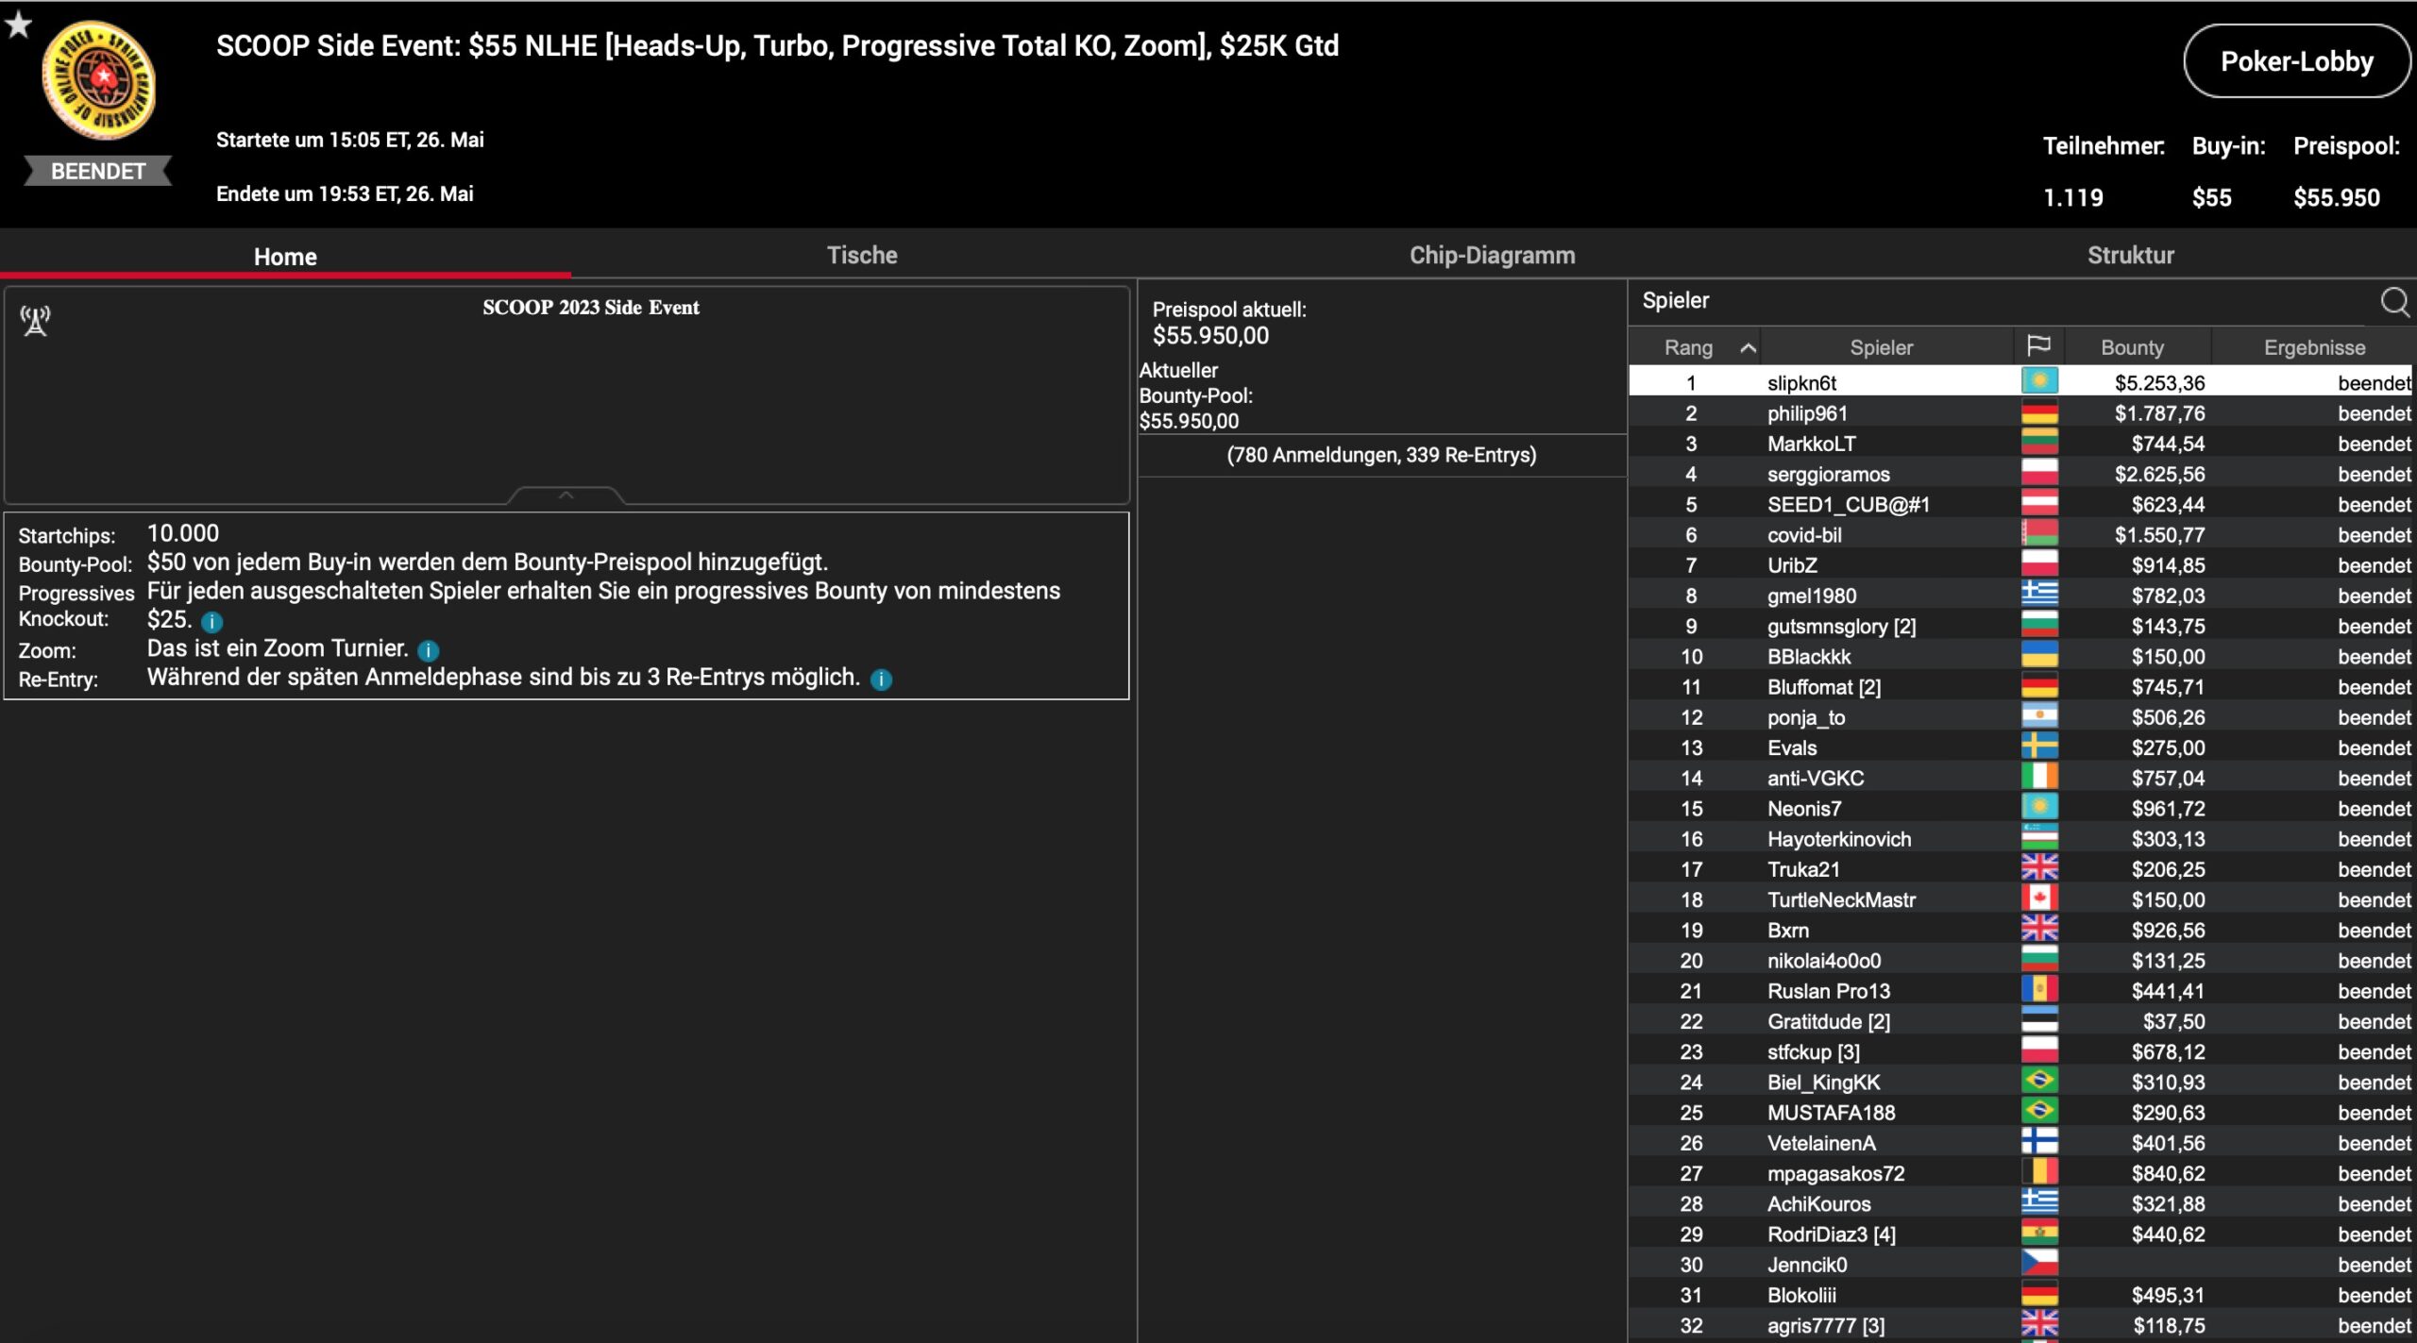Click the broadcast antenna icon
Viewport: 2417px width, 1343px height.
click(x=36, y=321)
